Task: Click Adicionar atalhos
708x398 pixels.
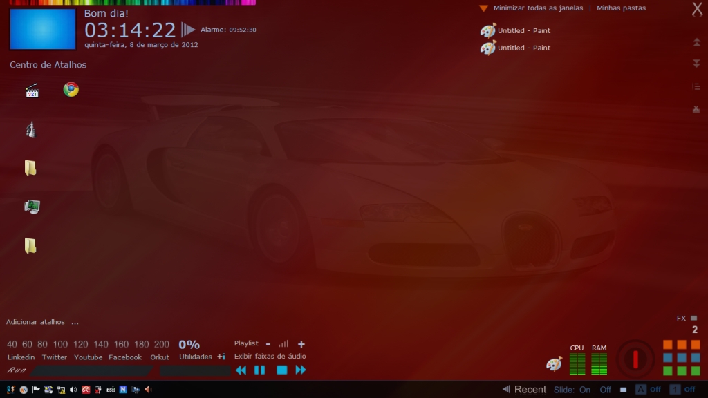Action: (x=35, y=322)
